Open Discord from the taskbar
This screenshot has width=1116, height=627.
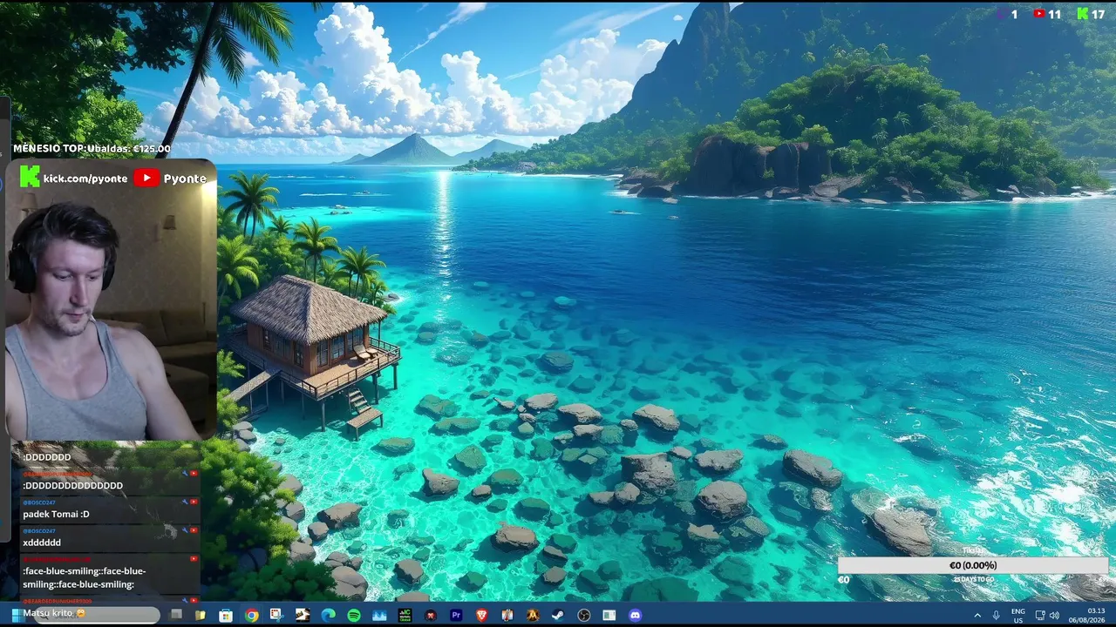(x=636, y=615)
